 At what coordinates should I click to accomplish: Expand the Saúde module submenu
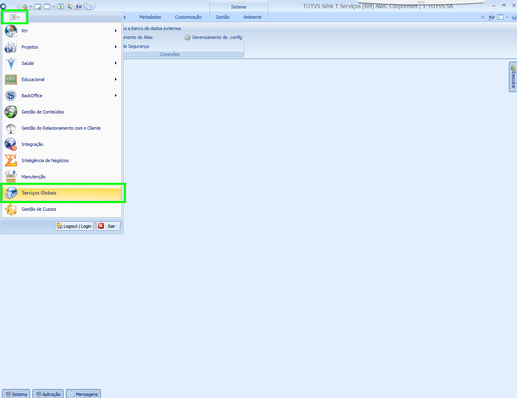coord(62,63)
